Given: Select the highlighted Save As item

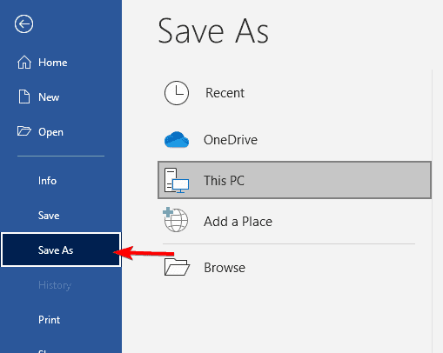Looking at the screenshot, I should (61, 250).
